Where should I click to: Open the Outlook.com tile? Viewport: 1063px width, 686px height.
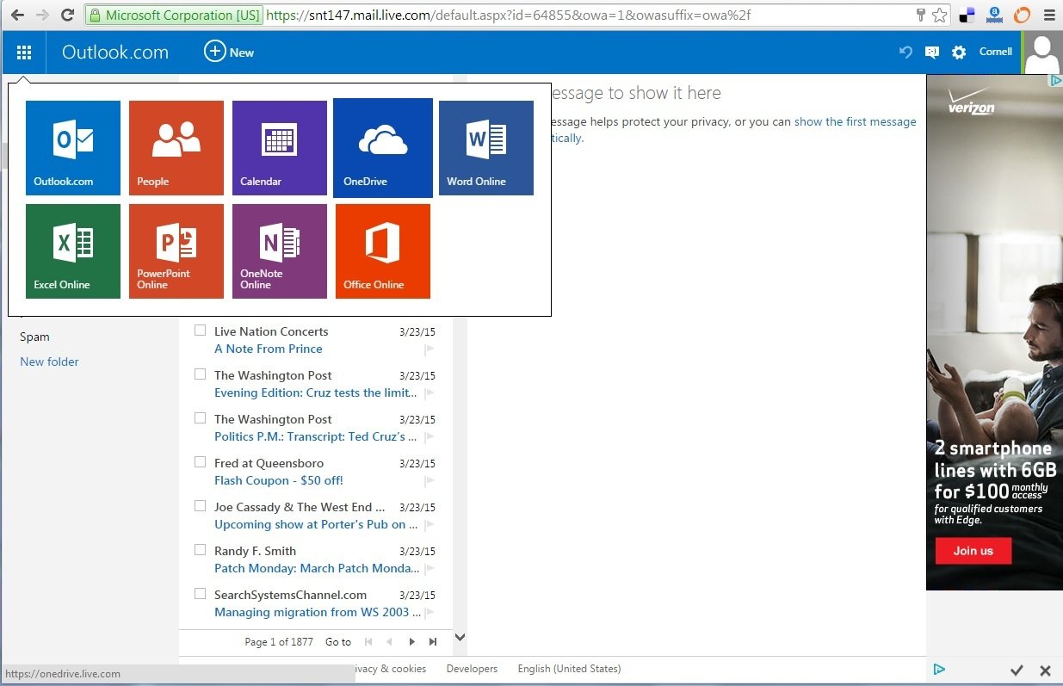(x=73, y=148)
